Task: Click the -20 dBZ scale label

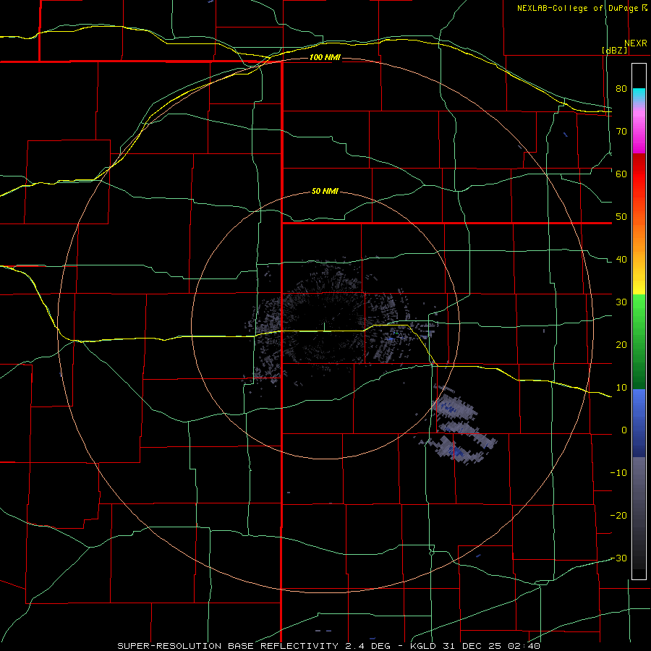Action: point(618,516)
